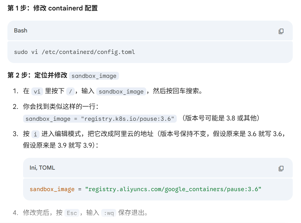Click the step 1 containerd heading
Image resolution: width=301 pixels, height=223 pixels.
pos(53,8)
